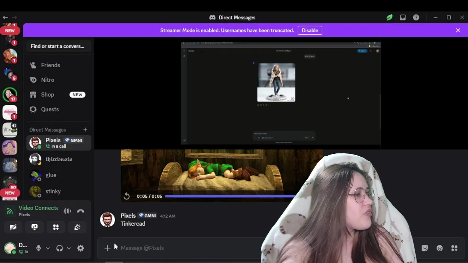Click your user avatar in the panel
Viewport: 468px width, 263px height.
(x=10, y=248)
